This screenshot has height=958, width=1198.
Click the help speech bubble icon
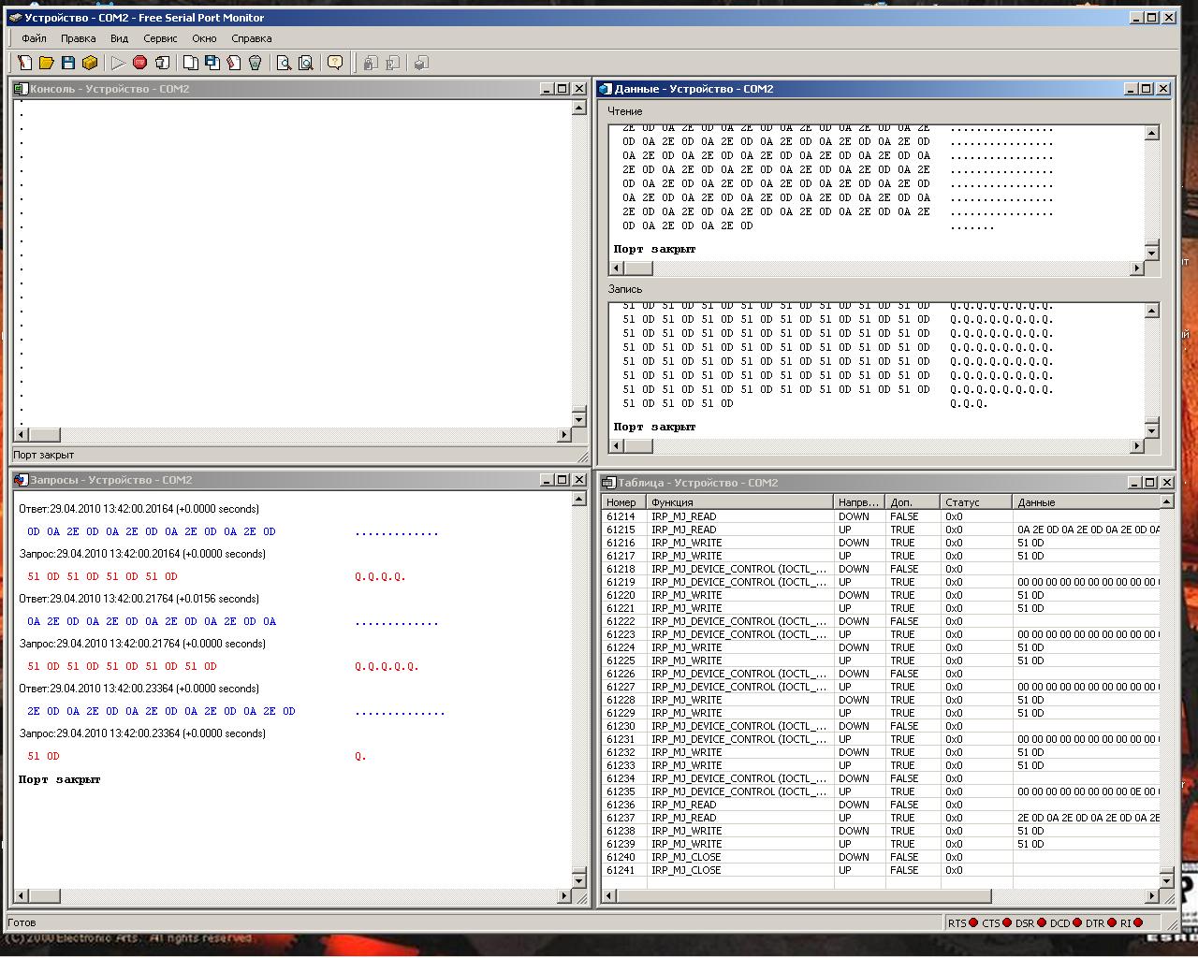point(335,63)
